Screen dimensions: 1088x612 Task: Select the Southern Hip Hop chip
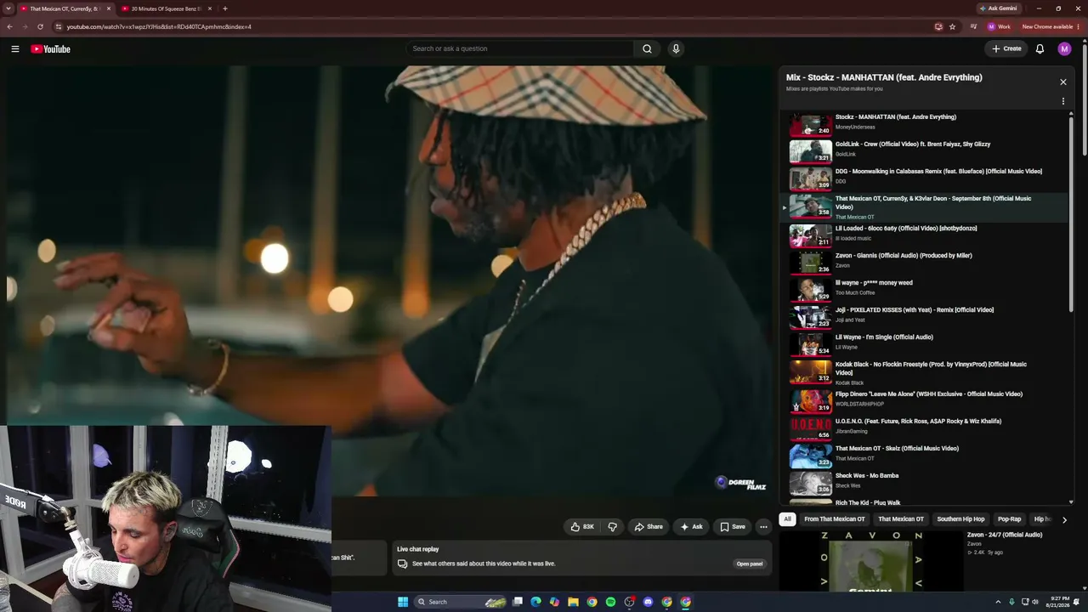(x=960, y=519)
